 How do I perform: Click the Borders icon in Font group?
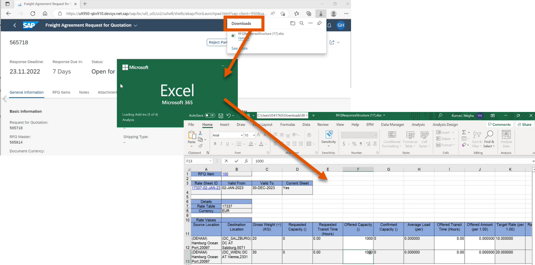239,144
